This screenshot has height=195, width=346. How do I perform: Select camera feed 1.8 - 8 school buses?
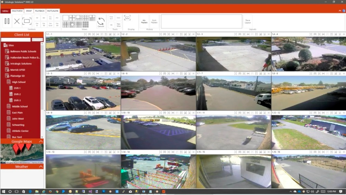tap(309, 93)
